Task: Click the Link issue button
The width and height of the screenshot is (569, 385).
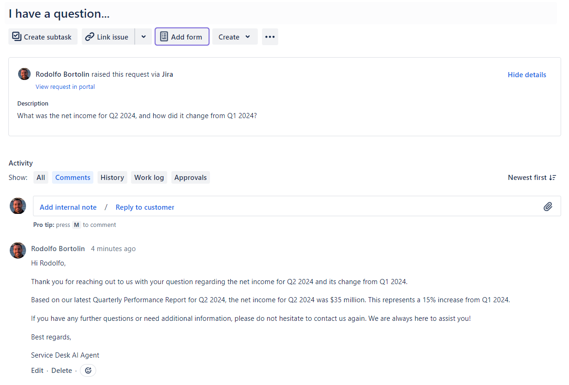Action: pos(108,37)
